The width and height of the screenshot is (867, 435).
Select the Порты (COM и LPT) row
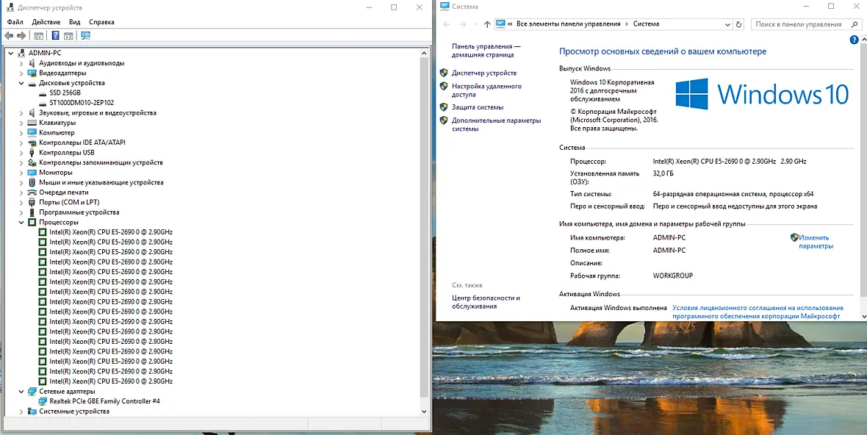pos(69,202)
